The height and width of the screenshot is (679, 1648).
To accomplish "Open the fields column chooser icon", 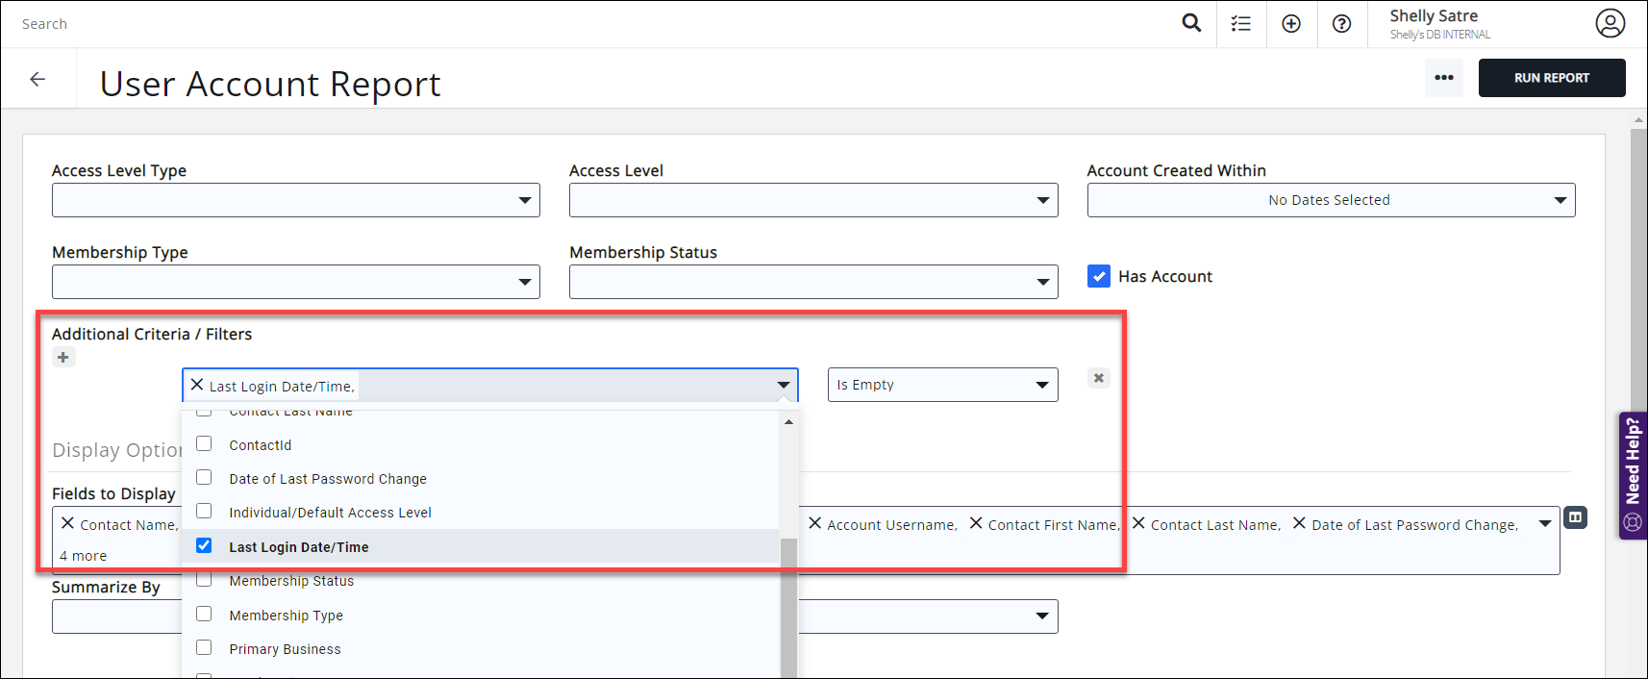I will [1575, 517].
